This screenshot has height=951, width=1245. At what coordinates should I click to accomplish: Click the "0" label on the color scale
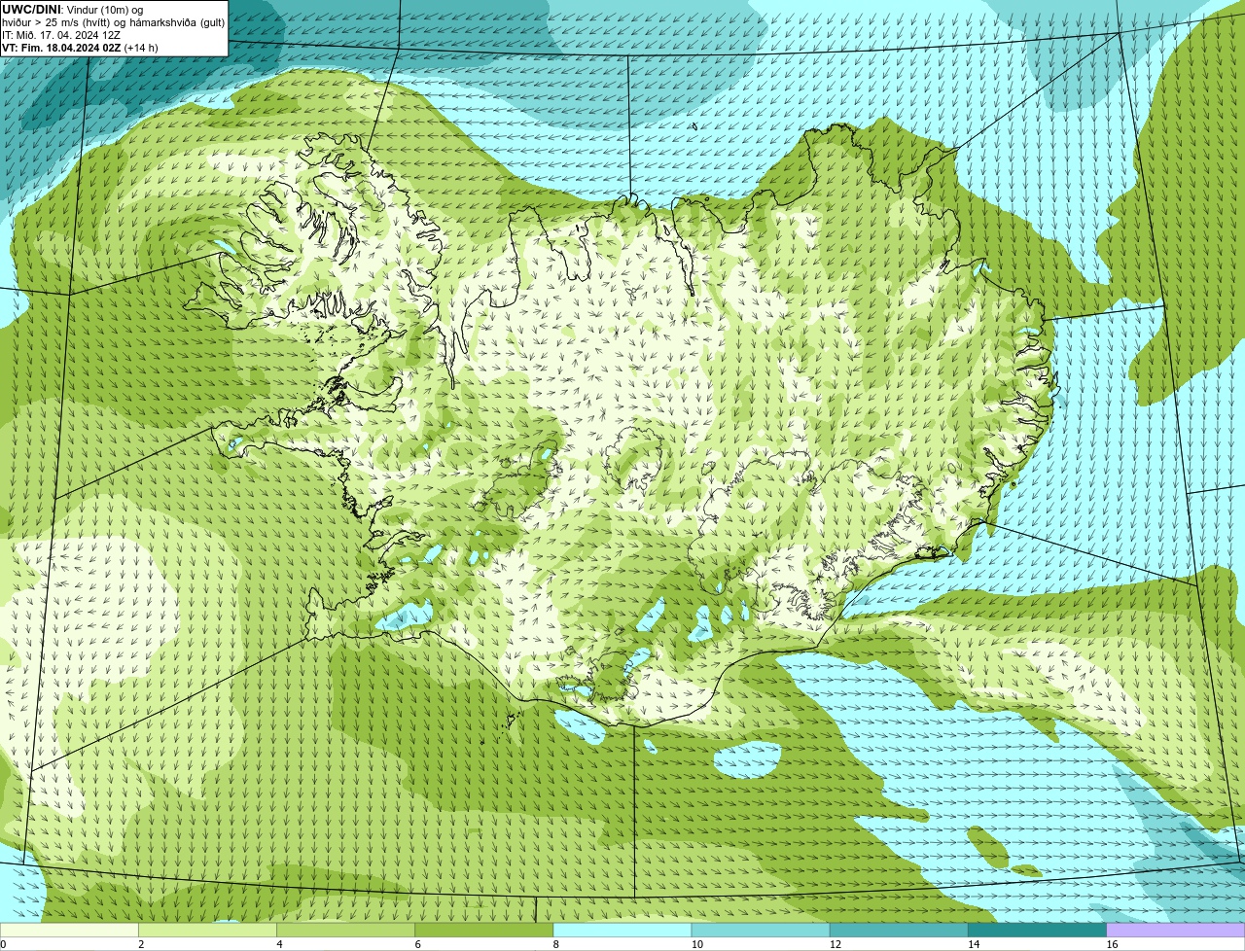point(3,944)
